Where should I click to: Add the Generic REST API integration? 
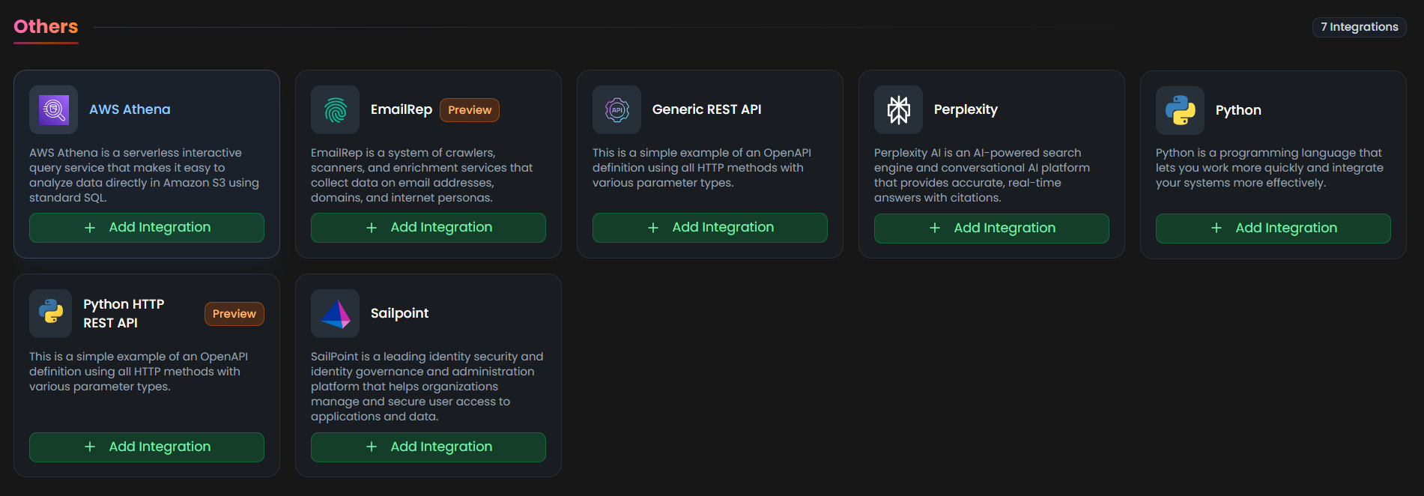click(x=710, y=228)
